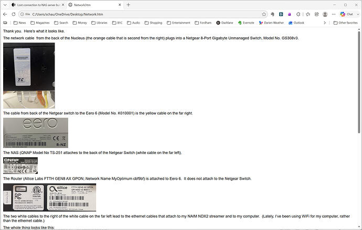This screenshot has height=230, width=362.
Task: Click the 'NAIM NDX2 streamer' text
Action: tap(206, 216)
